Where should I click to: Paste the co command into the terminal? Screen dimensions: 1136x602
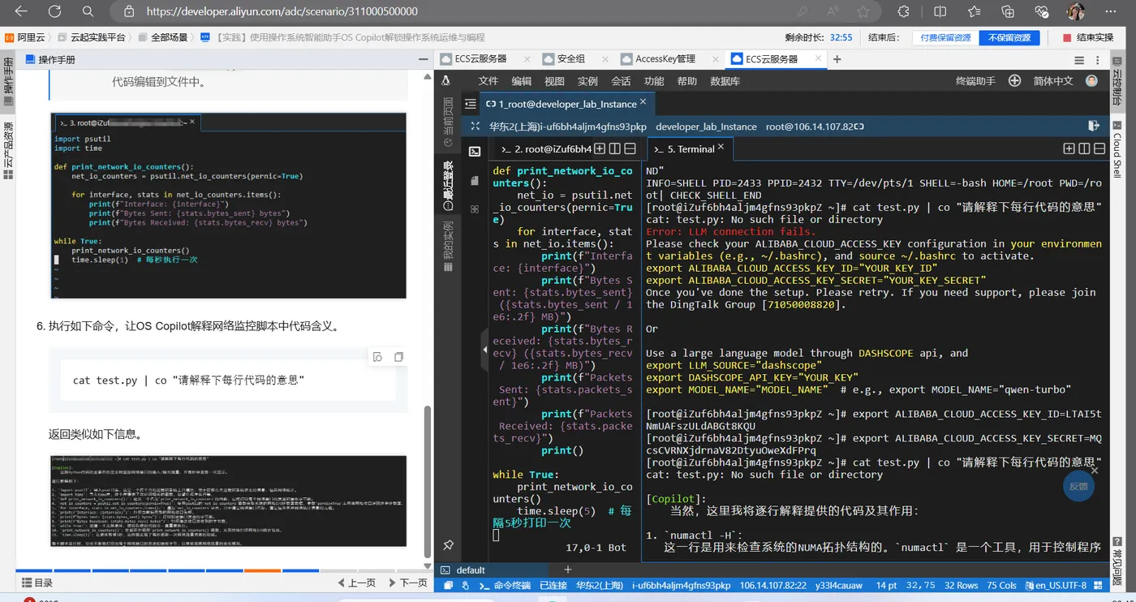coord(377,357)
